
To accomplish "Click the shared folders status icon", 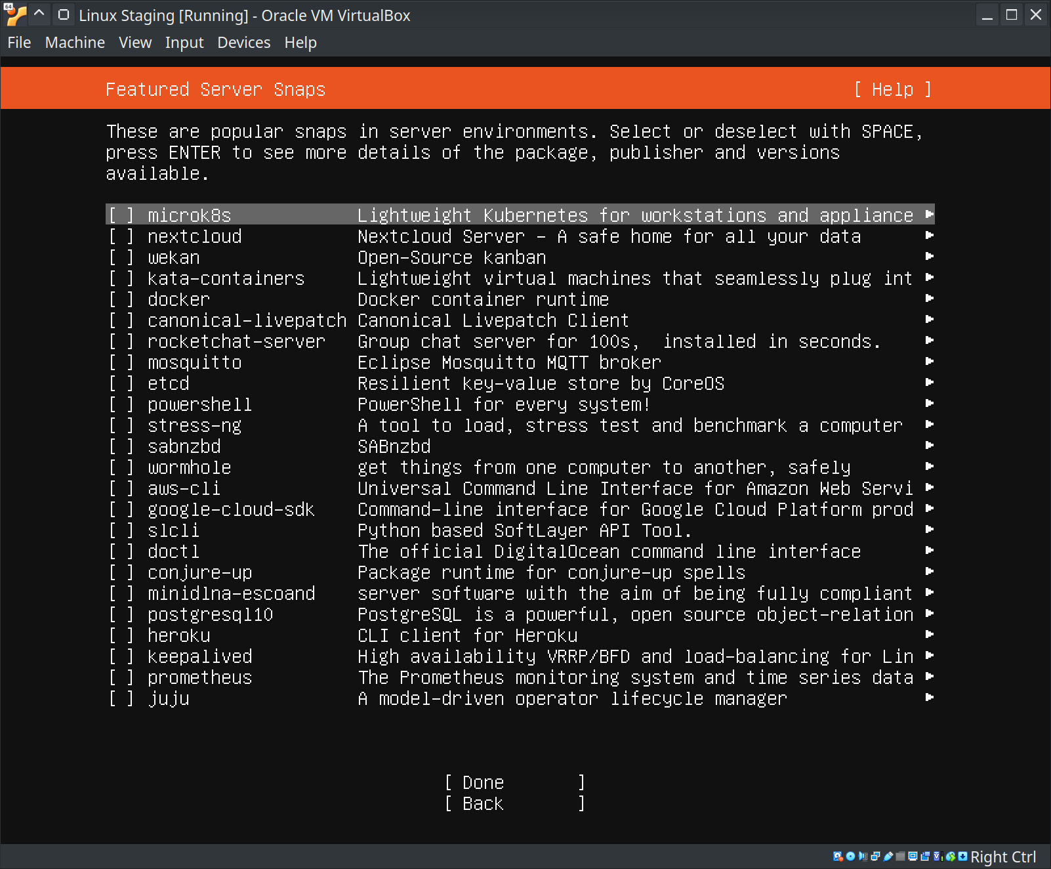I will (901, 856).
